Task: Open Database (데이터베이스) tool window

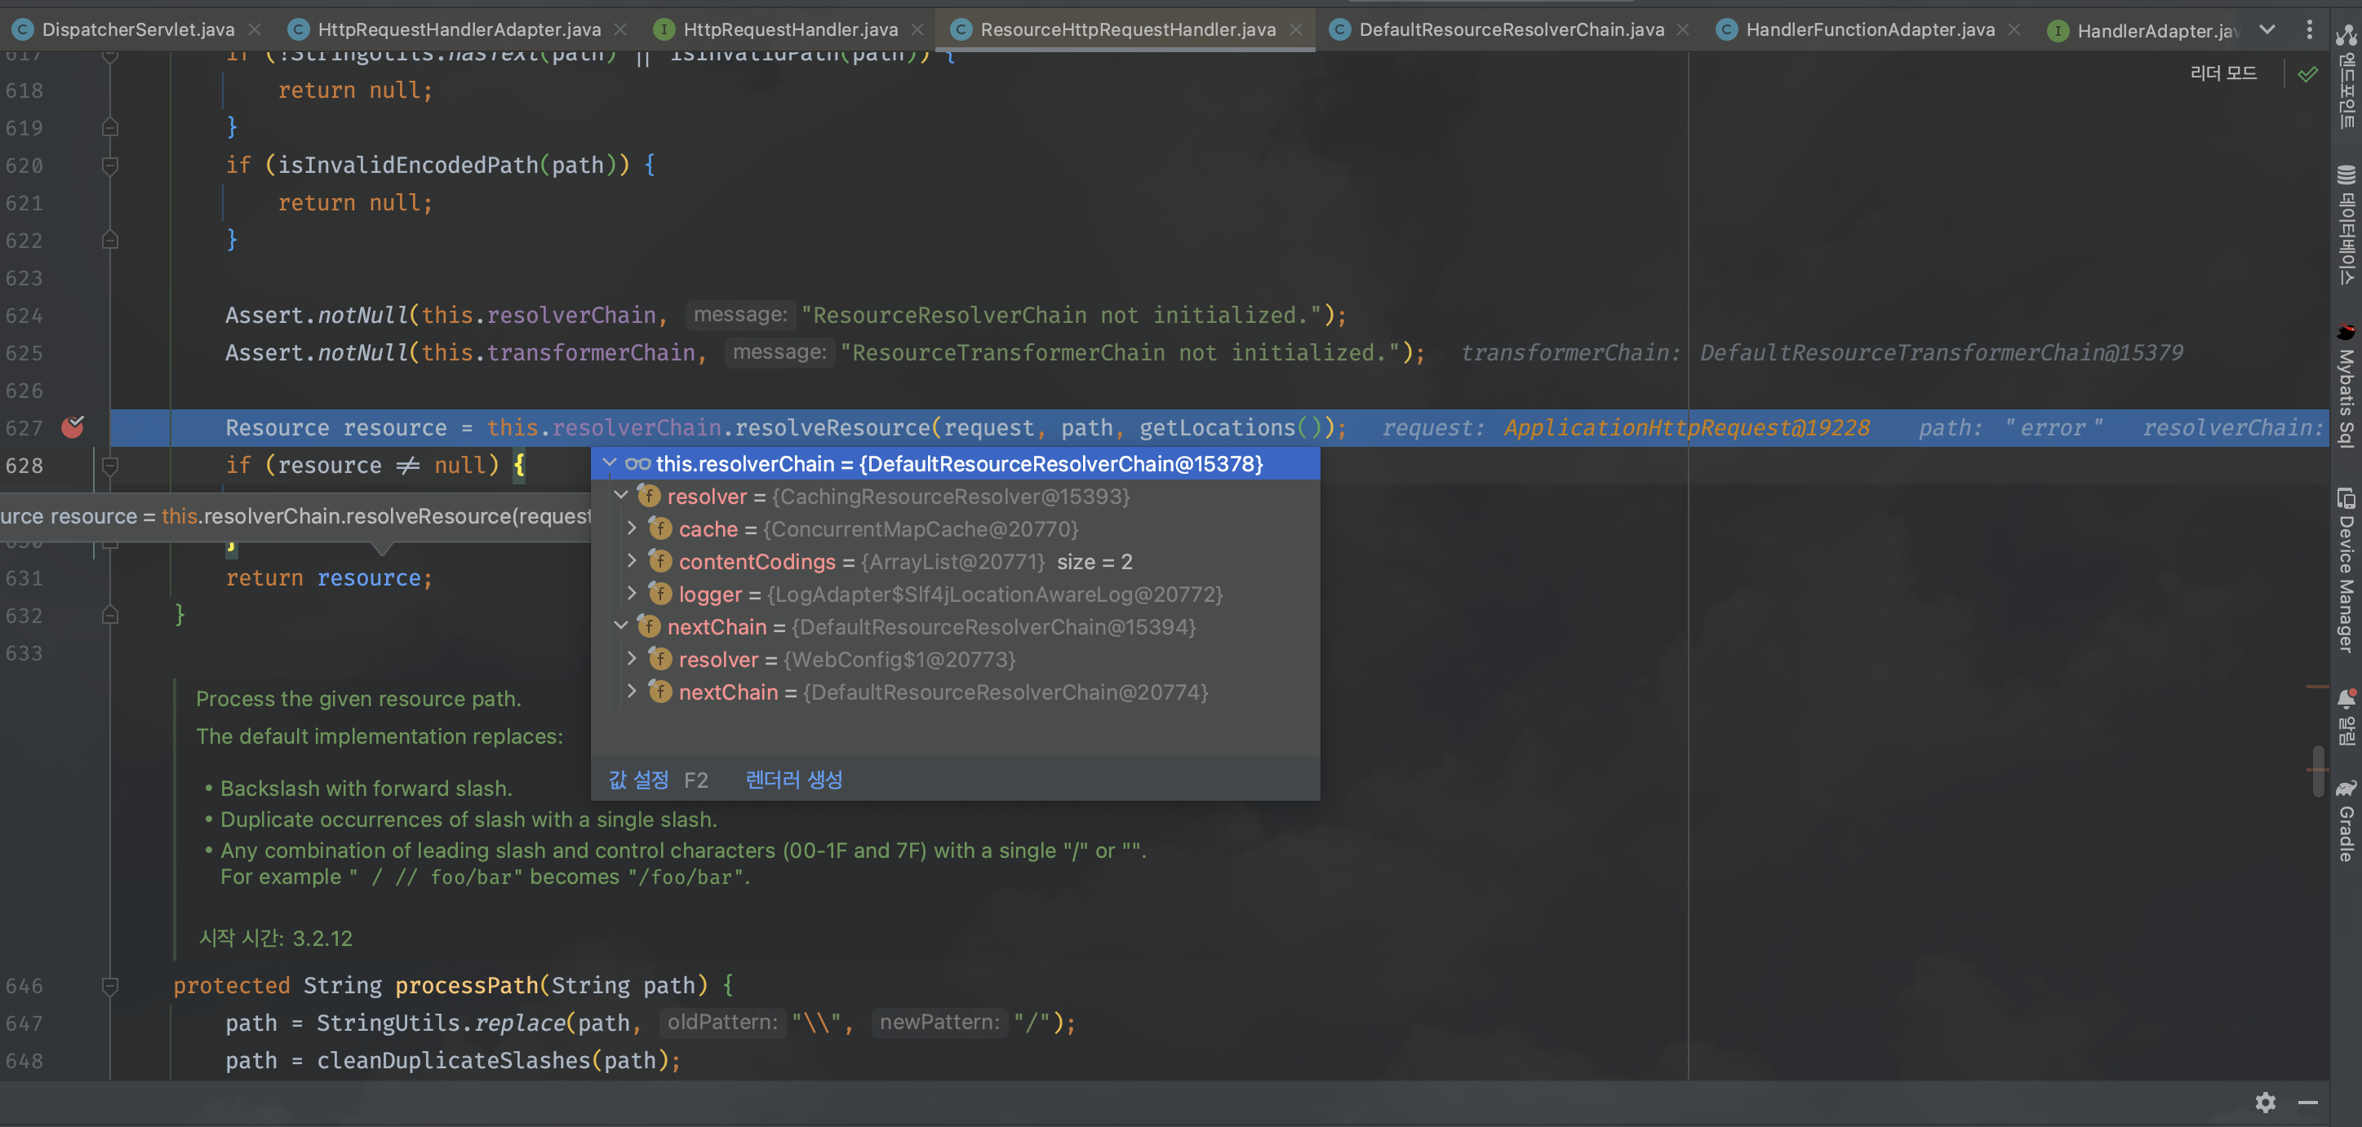Action: [x=2346, y=224]
